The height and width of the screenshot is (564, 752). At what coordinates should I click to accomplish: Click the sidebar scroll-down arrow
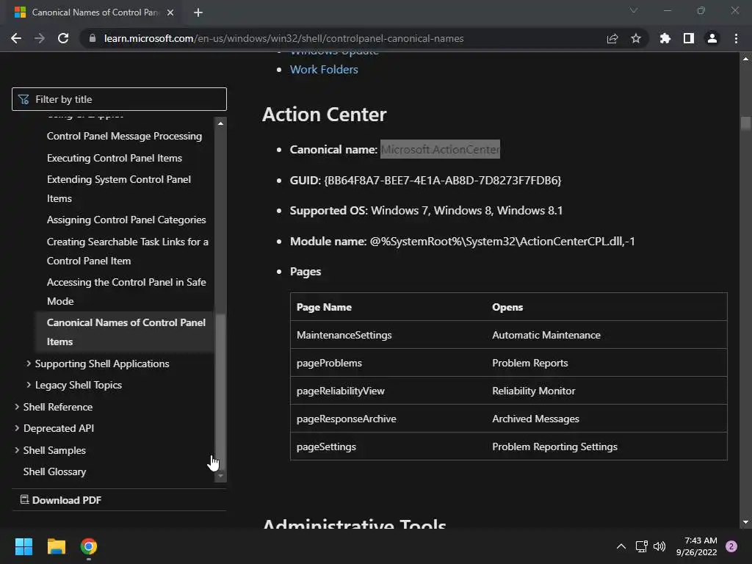point(220,476)
